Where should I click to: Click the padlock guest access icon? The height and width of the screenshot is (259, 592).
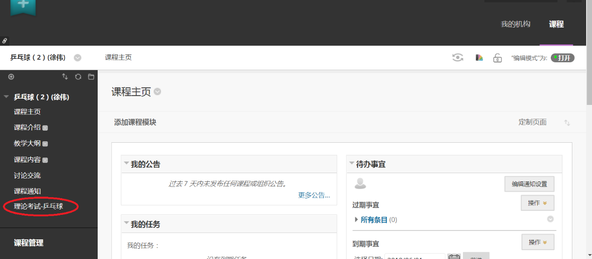pos(497,58)
